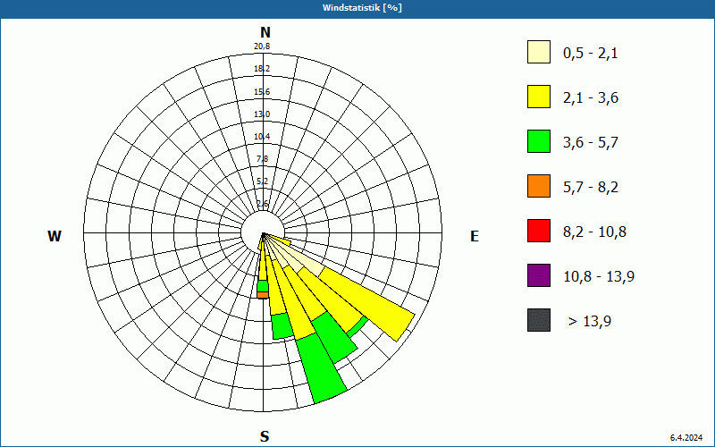715x447 pixels.
Task: Click the 2,6 axis value
Action: [263, 204]
